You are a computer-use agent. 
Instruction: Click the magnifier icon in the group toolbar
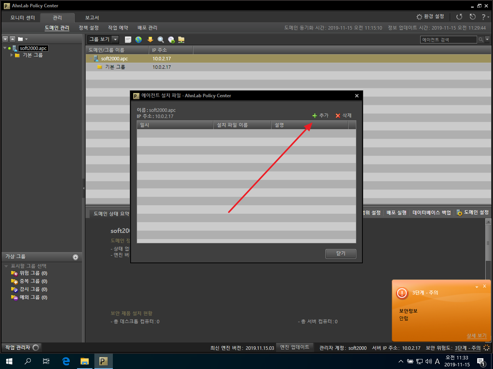tap(161, 40)
